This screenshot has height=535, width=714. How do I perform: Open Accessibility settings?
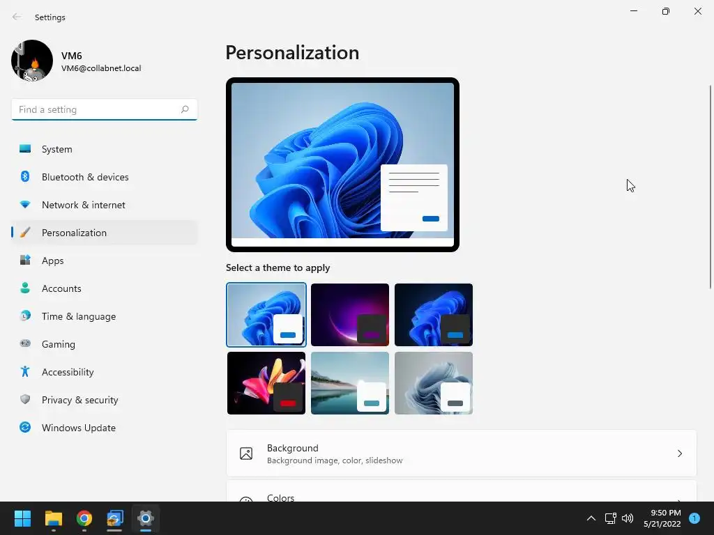(x=105, y=372)
